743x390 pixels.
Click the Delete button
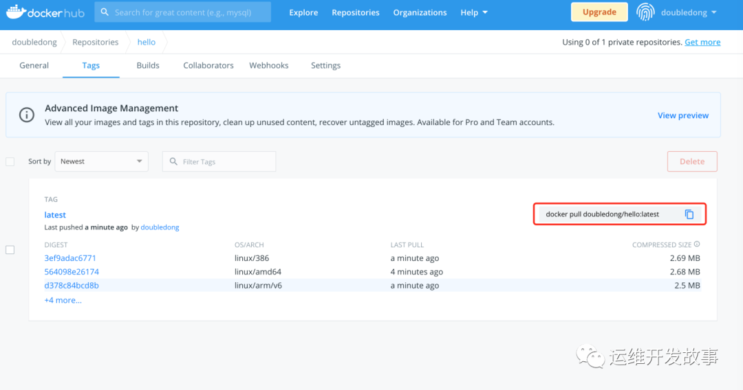692,161
